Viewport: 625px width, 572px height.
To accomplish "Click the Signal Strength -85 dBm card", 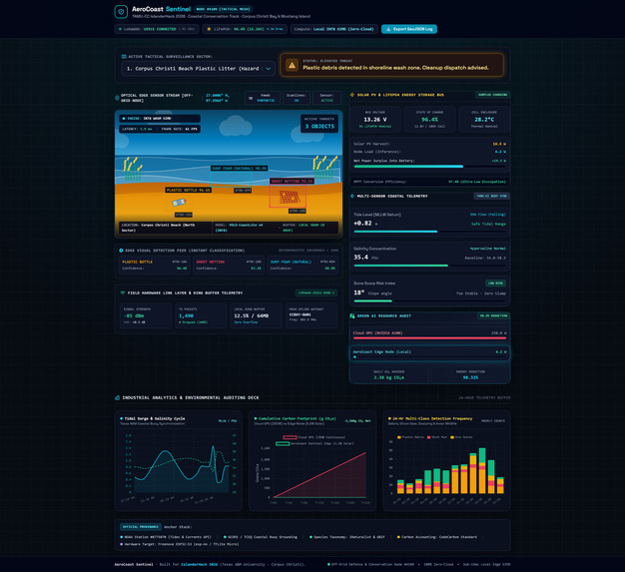I will (146, 315).
